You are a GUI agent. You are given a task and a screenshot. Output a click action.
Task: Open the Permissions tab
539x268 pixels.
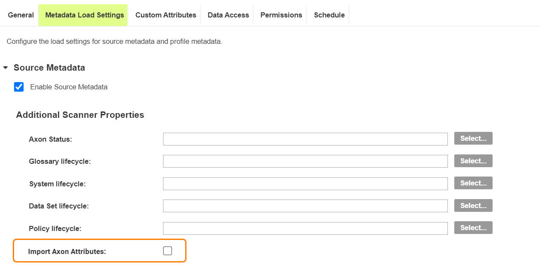tap(281, 15)
